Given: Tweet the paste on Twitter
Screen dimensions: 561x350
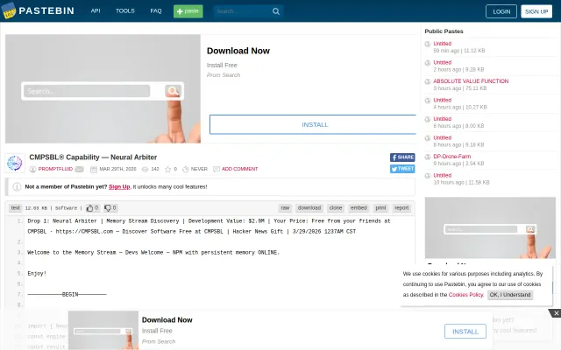Looking at the screenshot, I should tap(402, 169).
